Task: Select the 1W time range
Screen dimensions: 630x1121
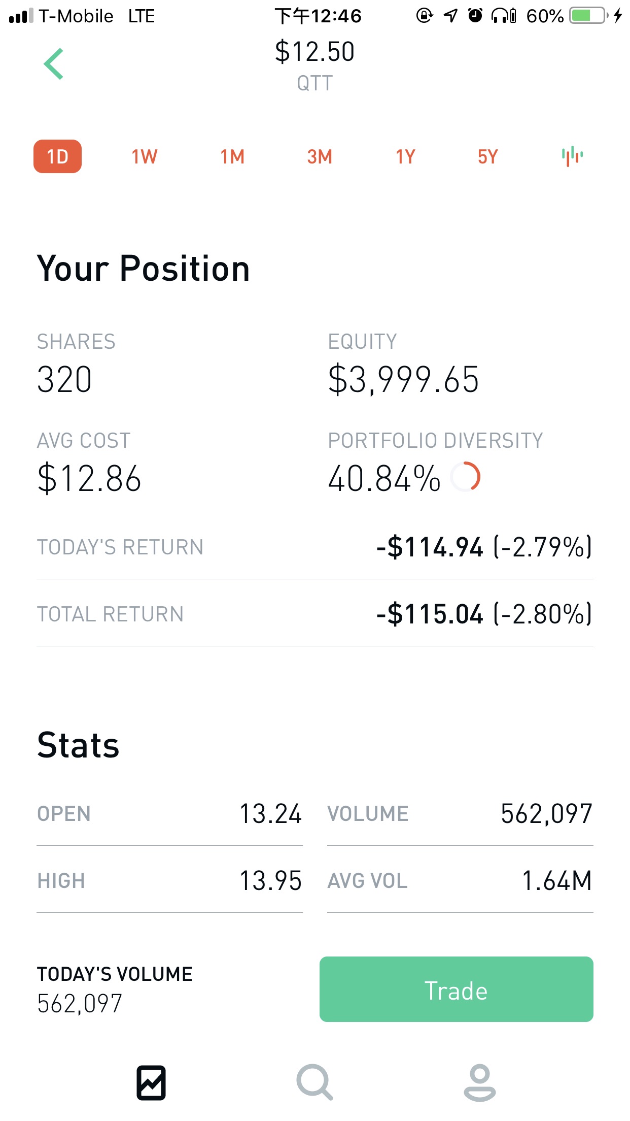Action: coord(145,156)
